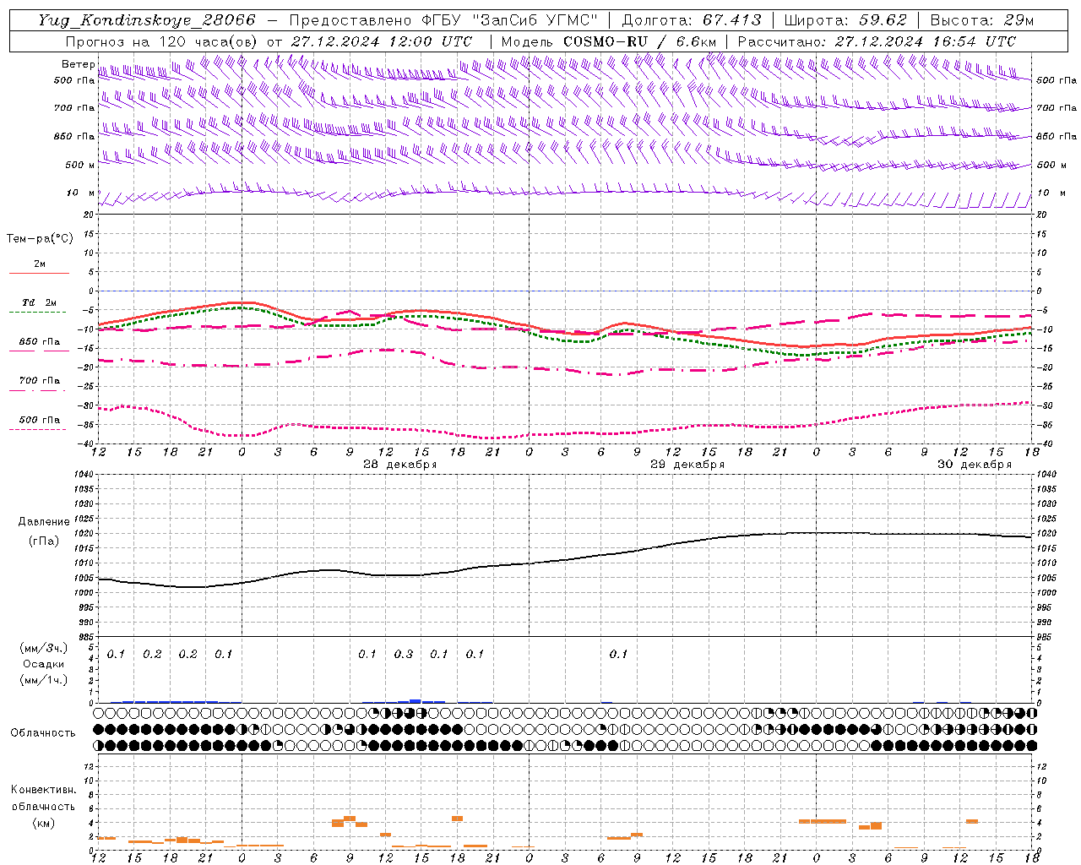Click the Конвективн. convective cloud label
Image resolution: width=1081 pixels, height=865 pixels.
(43, 790)
